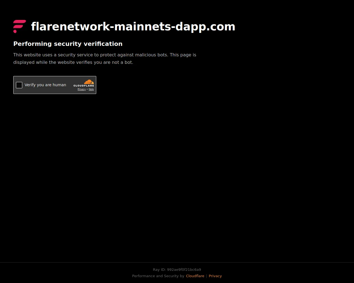The image size is (354, 283).
Task: Click the Ray ID 992ae9f0f21bc6a9 text
Action: [177, 269]
